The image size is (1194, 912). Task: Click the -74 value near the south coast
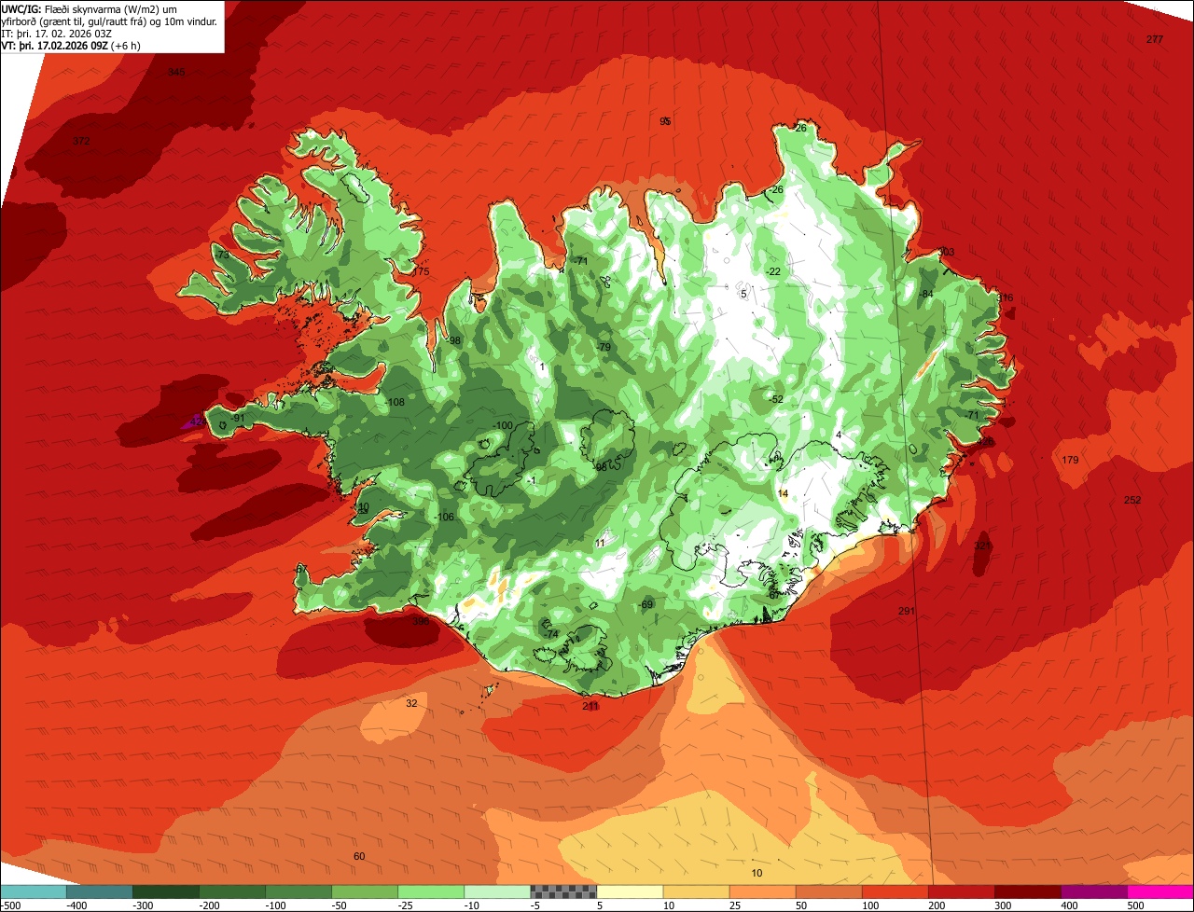pos(551,634)
